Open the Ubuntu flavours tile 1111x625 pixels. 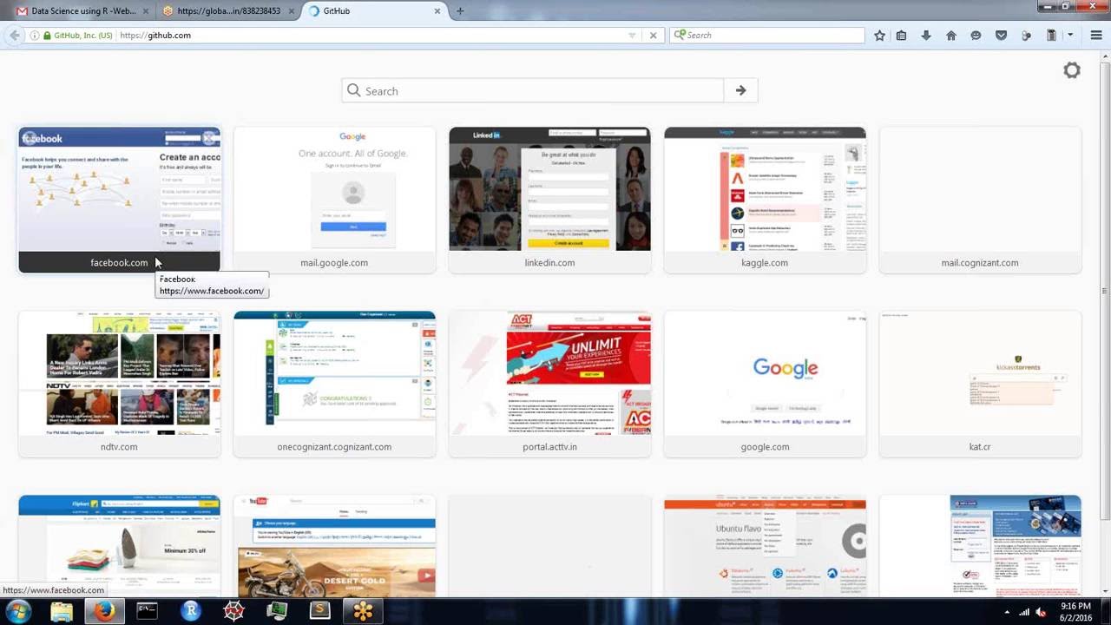(x=765, y=545)
